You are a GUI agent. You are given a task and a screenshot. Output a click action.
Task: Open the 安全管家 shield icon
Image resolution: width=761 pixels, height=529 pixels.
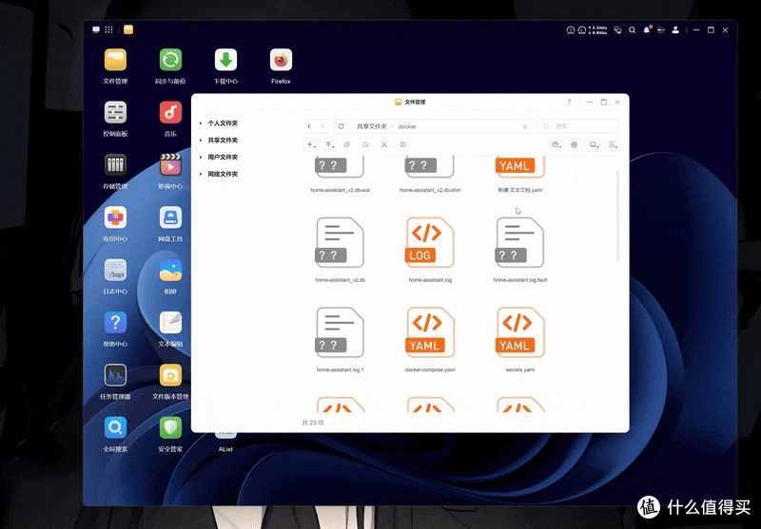(170, 427)
